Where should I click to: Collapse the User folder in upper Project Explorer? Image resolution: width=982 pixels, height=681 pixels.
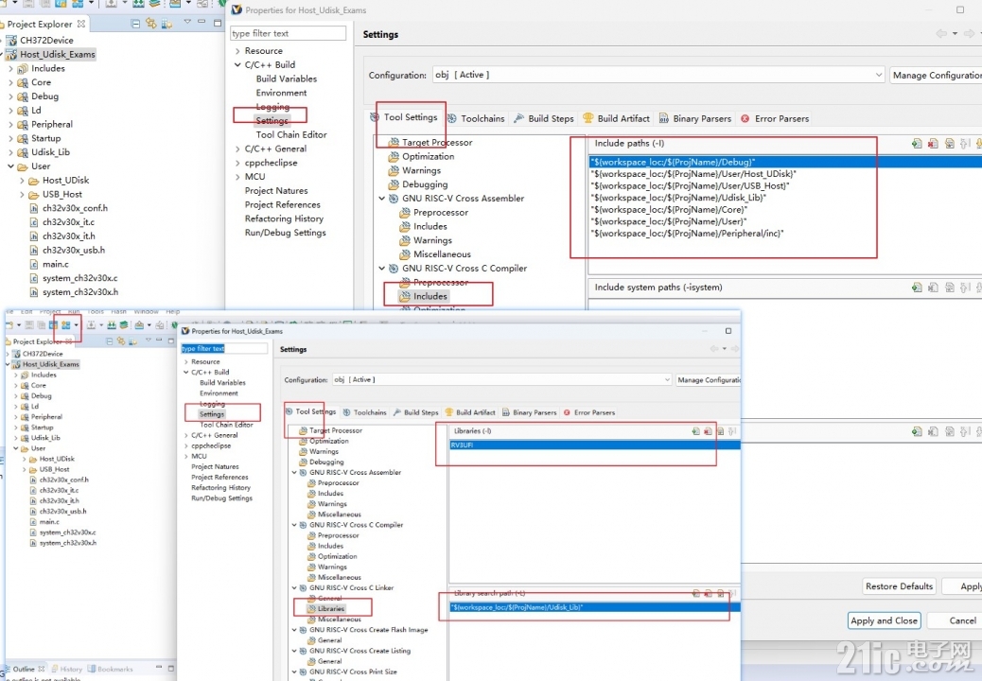10,166
